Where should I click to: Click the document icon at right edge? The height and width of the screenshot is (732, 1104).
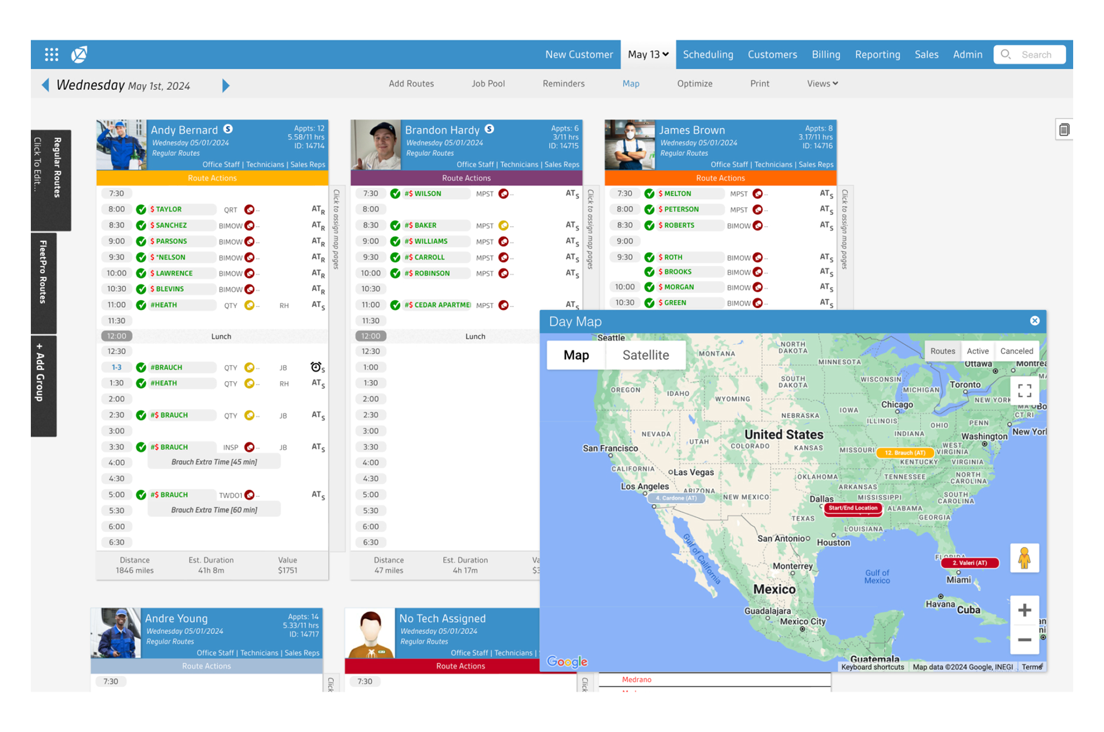(1063, 130)
